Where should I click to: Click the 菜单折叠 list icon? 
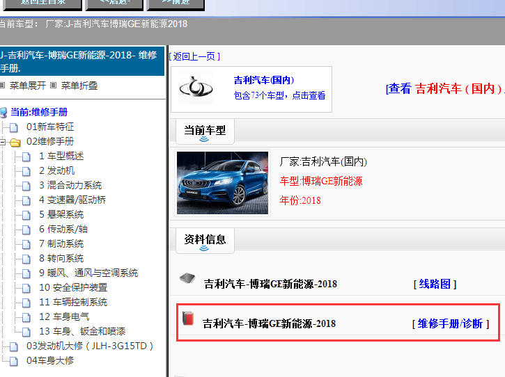click(x=54, y=86)
